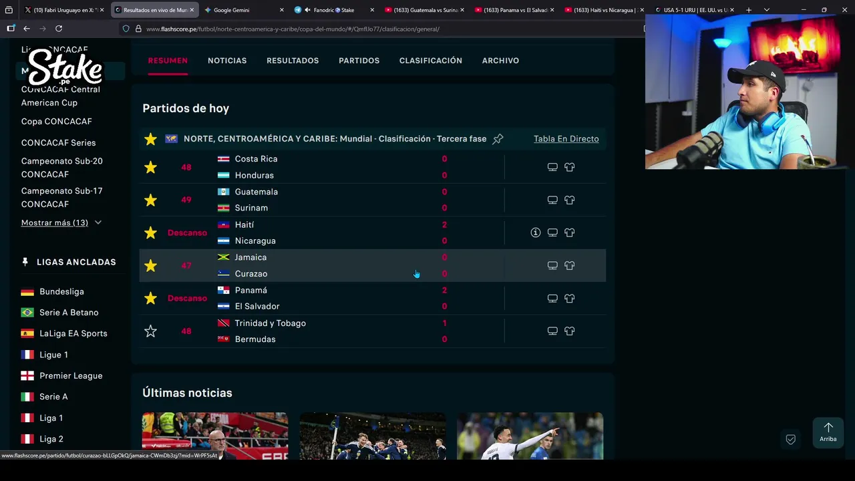Reload the page
Viewport: 855px width, 481px height.
tap(59, 29)
